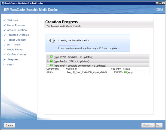
Task: Click the checkmark next to Welcome step
Action: 4,20
